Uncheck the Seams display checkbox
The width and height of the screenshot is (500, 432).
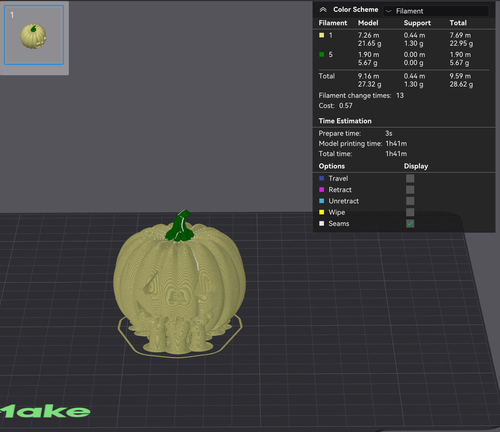(x=410, y=224)
